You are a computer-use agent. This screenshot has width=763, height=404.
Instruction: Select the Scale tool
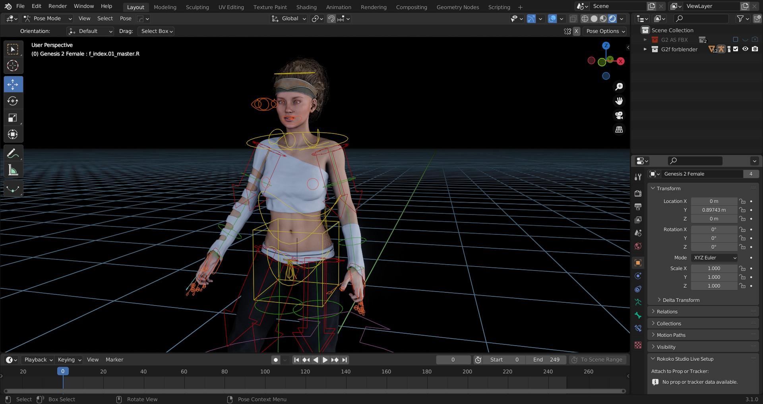13,118
